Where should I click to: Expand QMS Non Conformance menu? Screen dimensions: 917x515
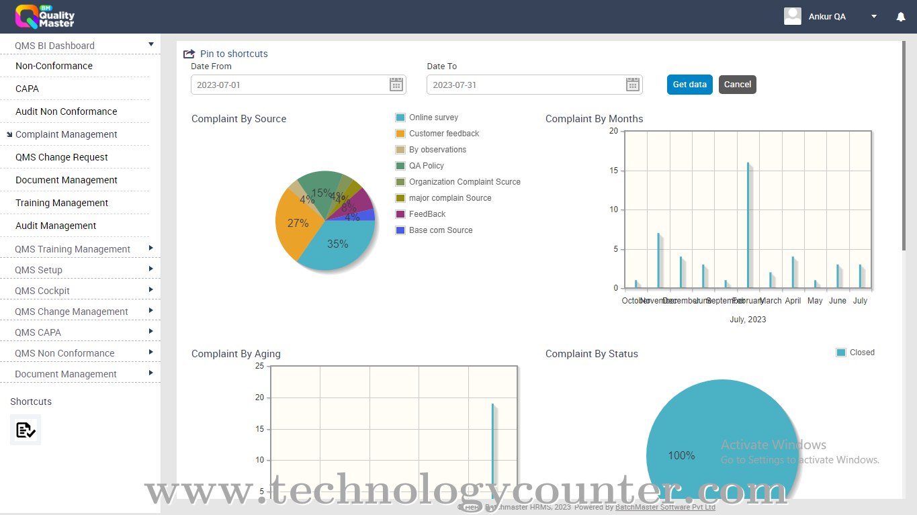pyautogui.click(x=80, y=353)
